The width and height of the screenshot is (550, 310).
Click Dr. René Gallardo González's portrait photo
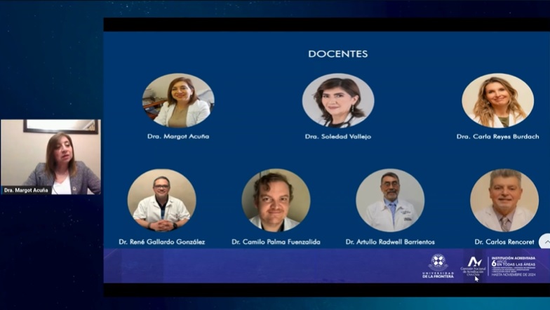162,201
